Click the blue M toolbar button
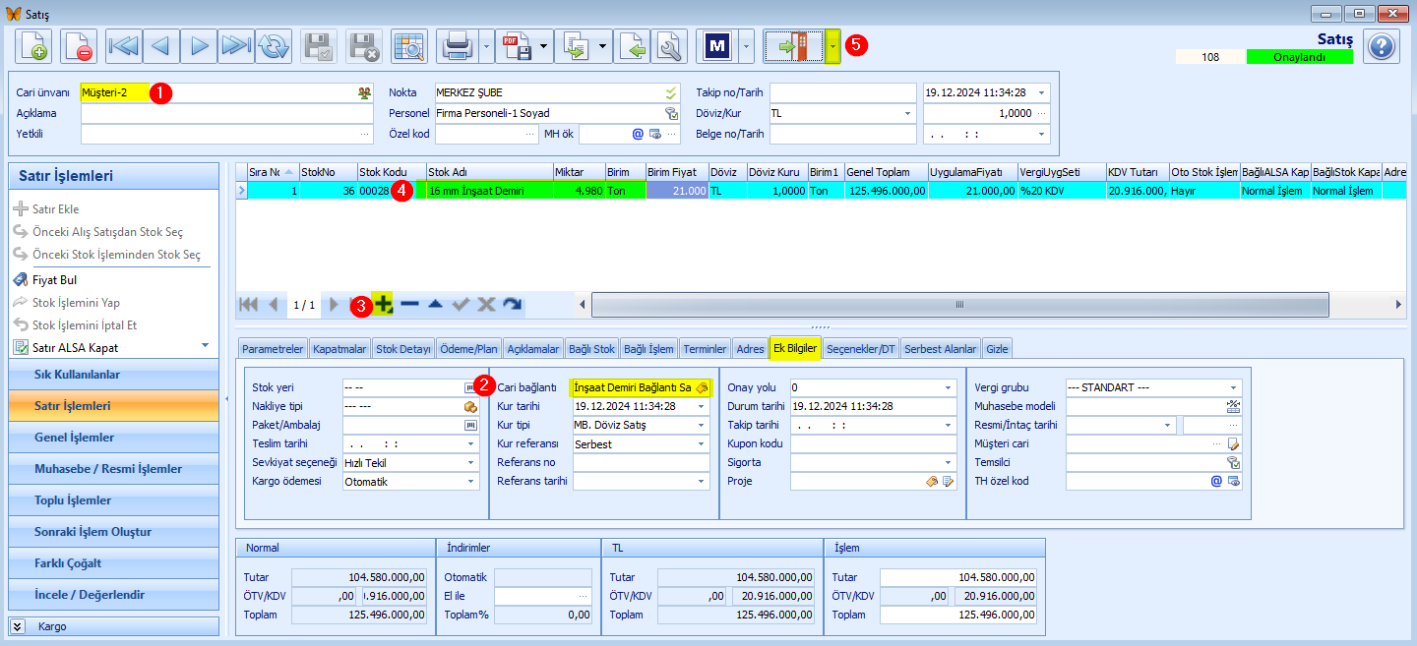 pyautogui.click(x=717, y=46)
